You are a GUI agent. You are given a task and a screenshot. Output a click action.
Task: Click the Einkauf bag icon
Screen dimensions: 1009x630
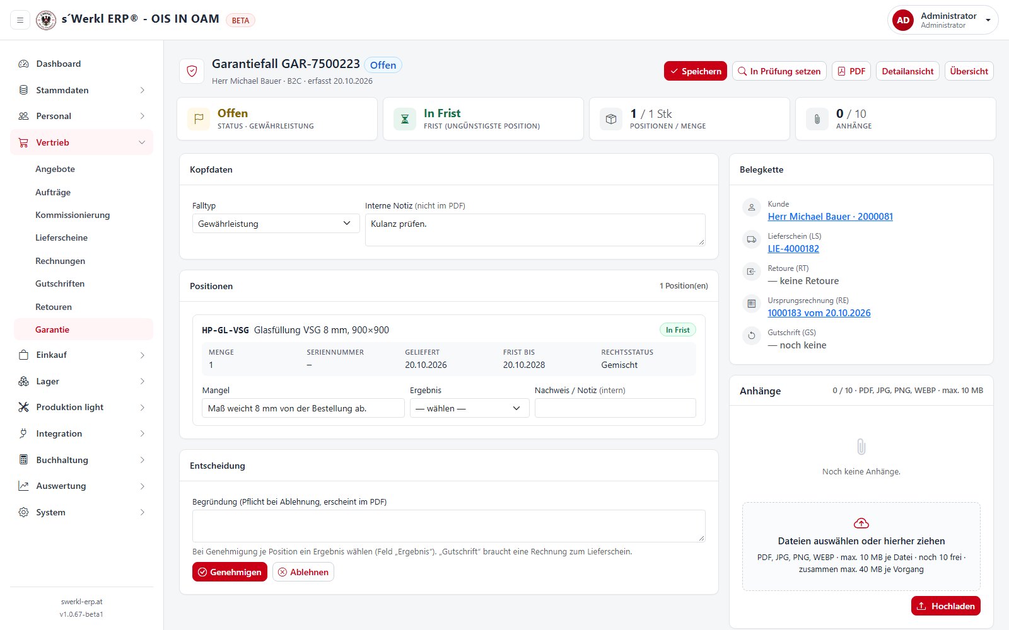pyautogui.click(x=23, y=355)
